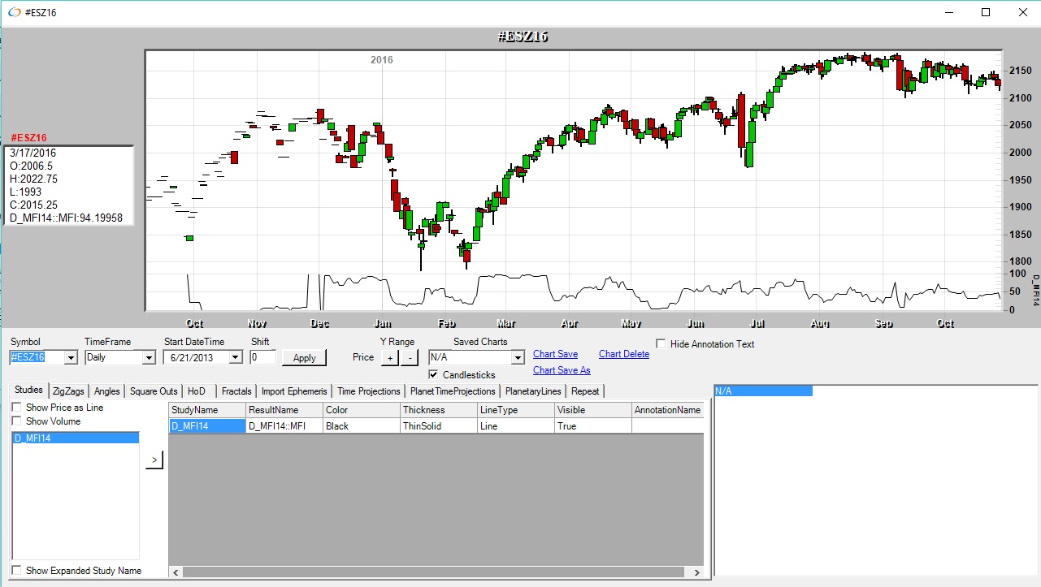Click the Shift input field
Viewport: 1041px width, 587px height.
click(262, 357)
